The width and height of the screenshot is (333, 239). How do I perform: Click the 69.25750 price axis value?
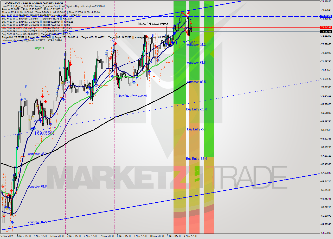tap(326, 122)
